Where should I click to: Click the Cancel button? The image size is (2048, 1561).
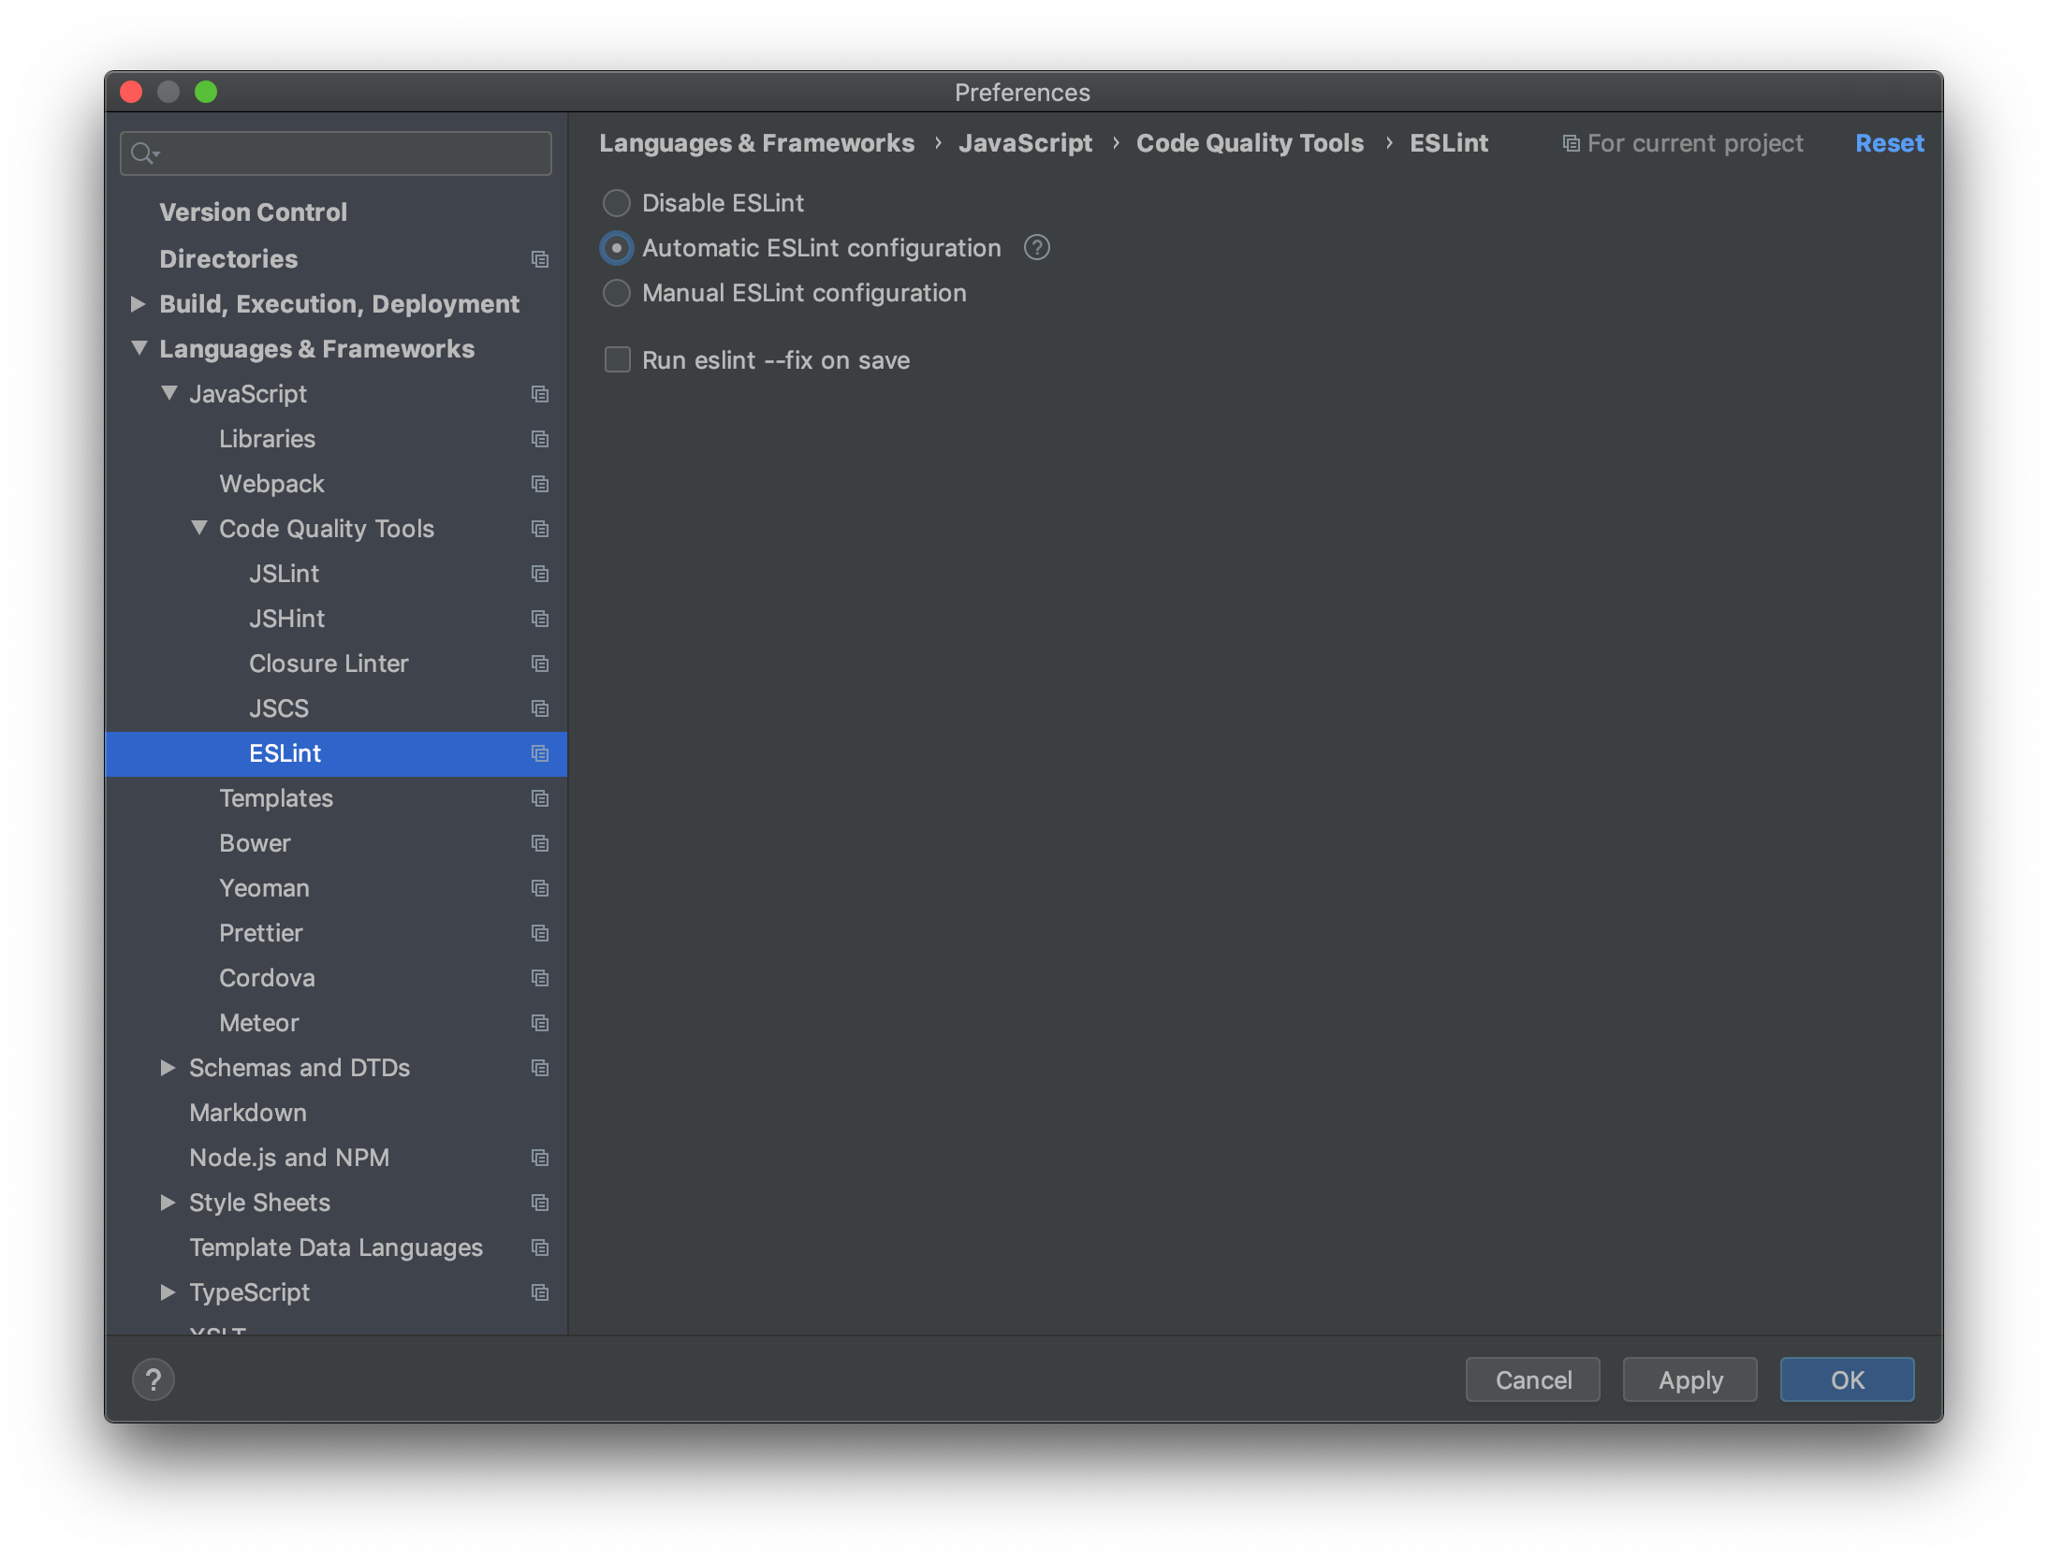coord(1533,1379)
